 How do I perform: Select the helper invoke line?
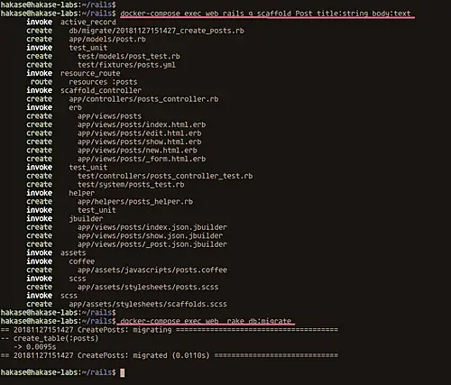pos(60,193)
